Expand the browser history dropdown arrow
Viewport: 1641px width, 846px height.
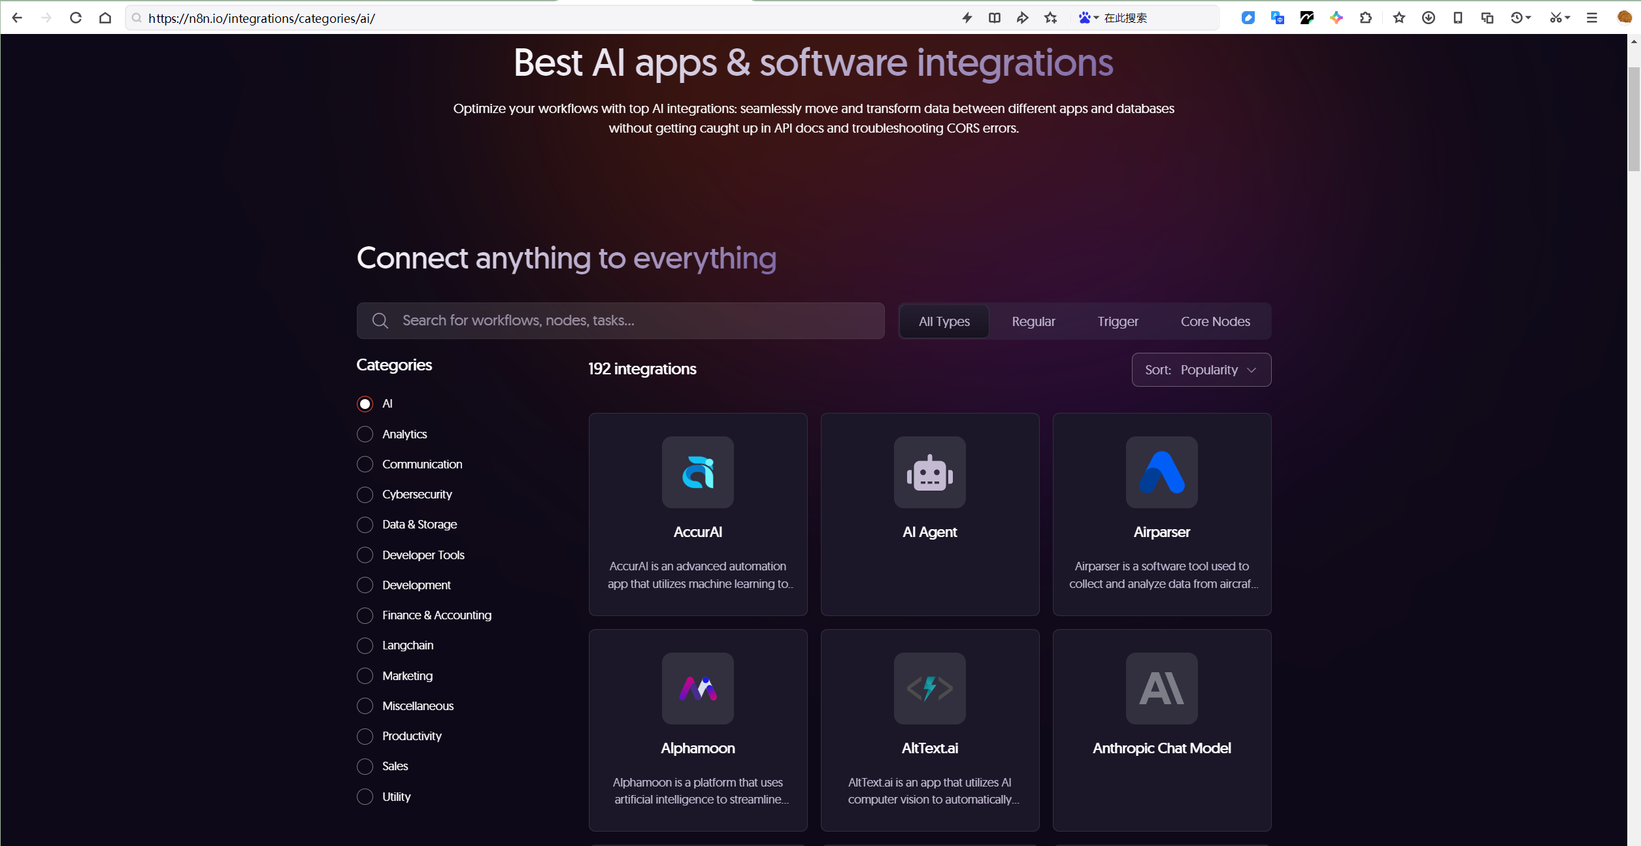coord(1528,18)
